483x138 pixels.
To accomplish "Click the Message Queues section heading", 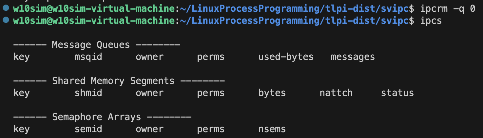I will click(91, 45).
